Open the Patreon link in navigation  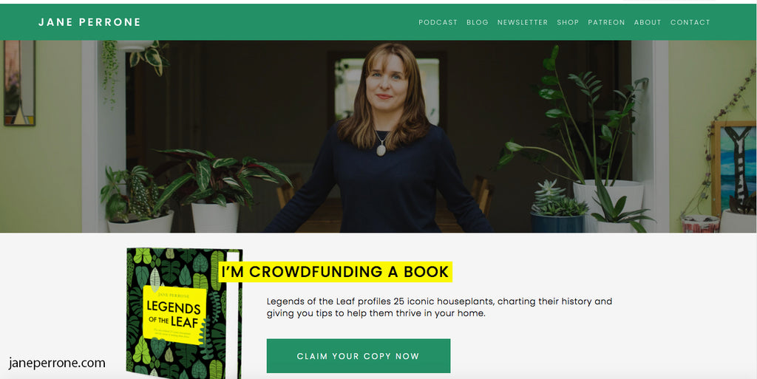[x=606, y=22]
